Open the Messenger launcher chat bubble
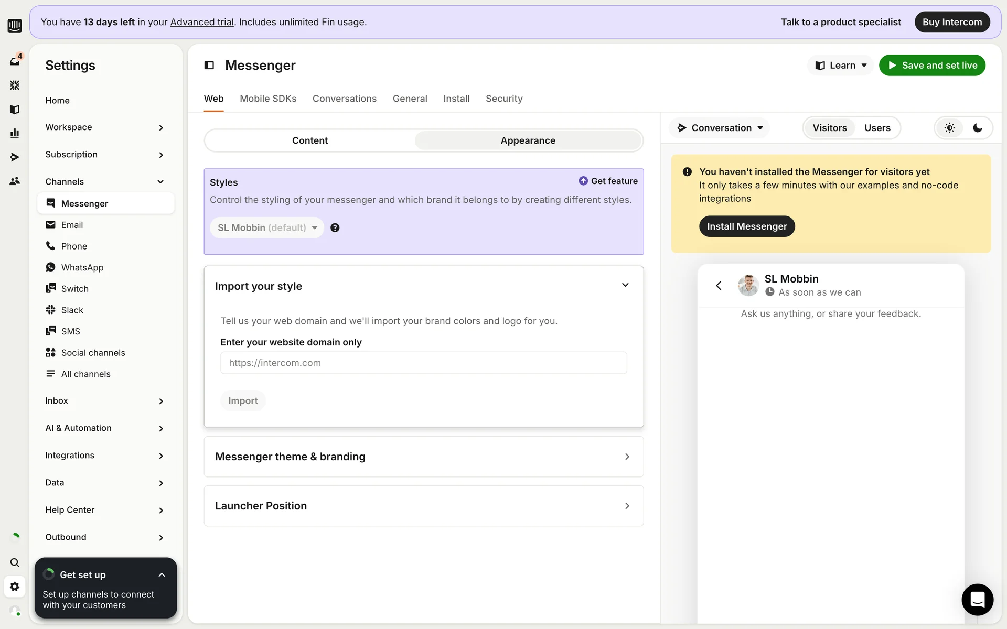 click(977, 599)
